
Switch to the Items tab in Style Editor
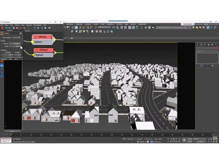pos(11,59)
